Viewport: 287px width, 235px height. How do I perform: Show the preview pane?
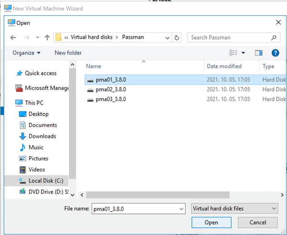coord(259,53)
